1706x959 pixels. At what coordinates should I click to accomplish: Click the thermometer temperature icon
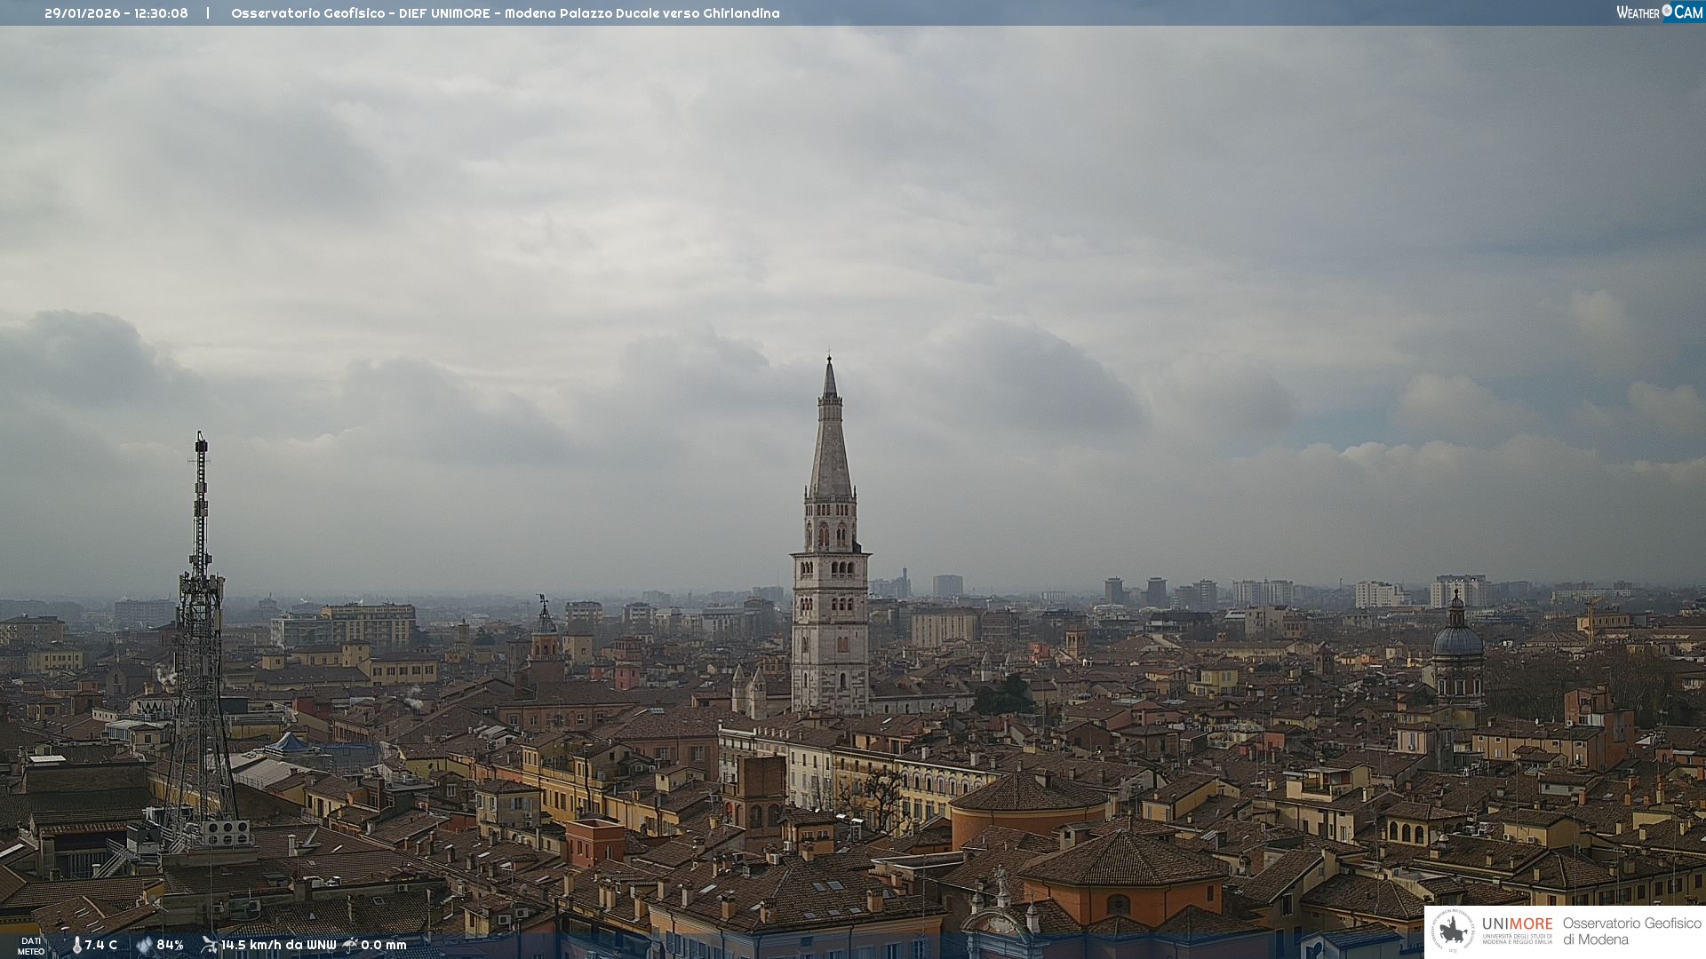(x=76, y=945)
